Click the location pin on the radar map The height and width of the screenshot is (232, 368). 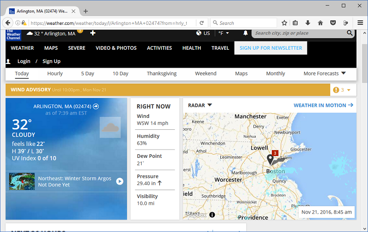click(270, 160)
